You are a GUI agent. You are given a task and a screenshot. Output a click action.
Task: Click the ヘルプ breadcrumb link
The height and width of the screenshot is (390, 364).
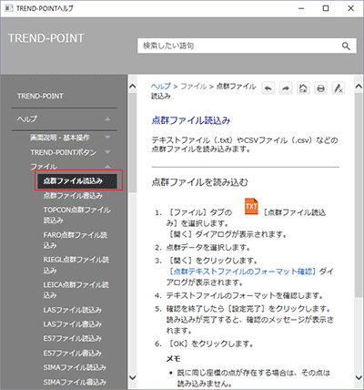click(x=161, y=87)
